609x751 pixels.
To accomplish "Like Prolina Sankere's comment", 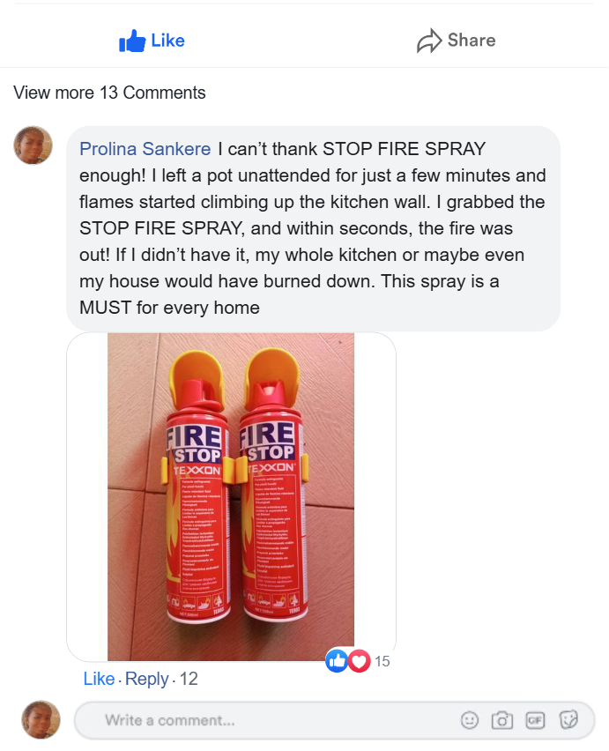I will point(99,679).
